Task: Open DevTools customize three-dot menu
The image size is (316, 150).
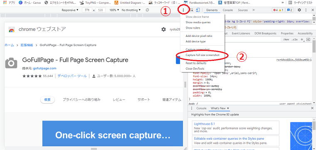Action: (306, 10)
